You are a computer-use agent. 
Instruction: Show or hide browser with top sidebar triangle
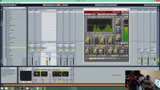tap(1, 8)
